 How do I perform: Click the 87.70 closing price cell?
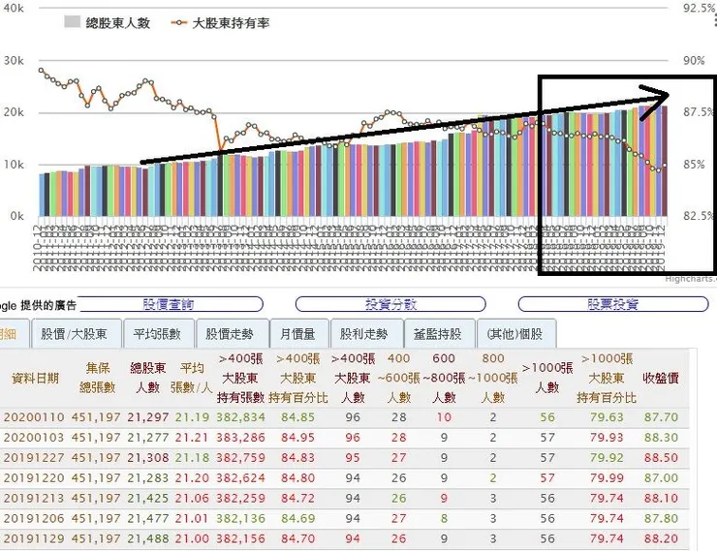pyautogui.click(x=661, y=417)
